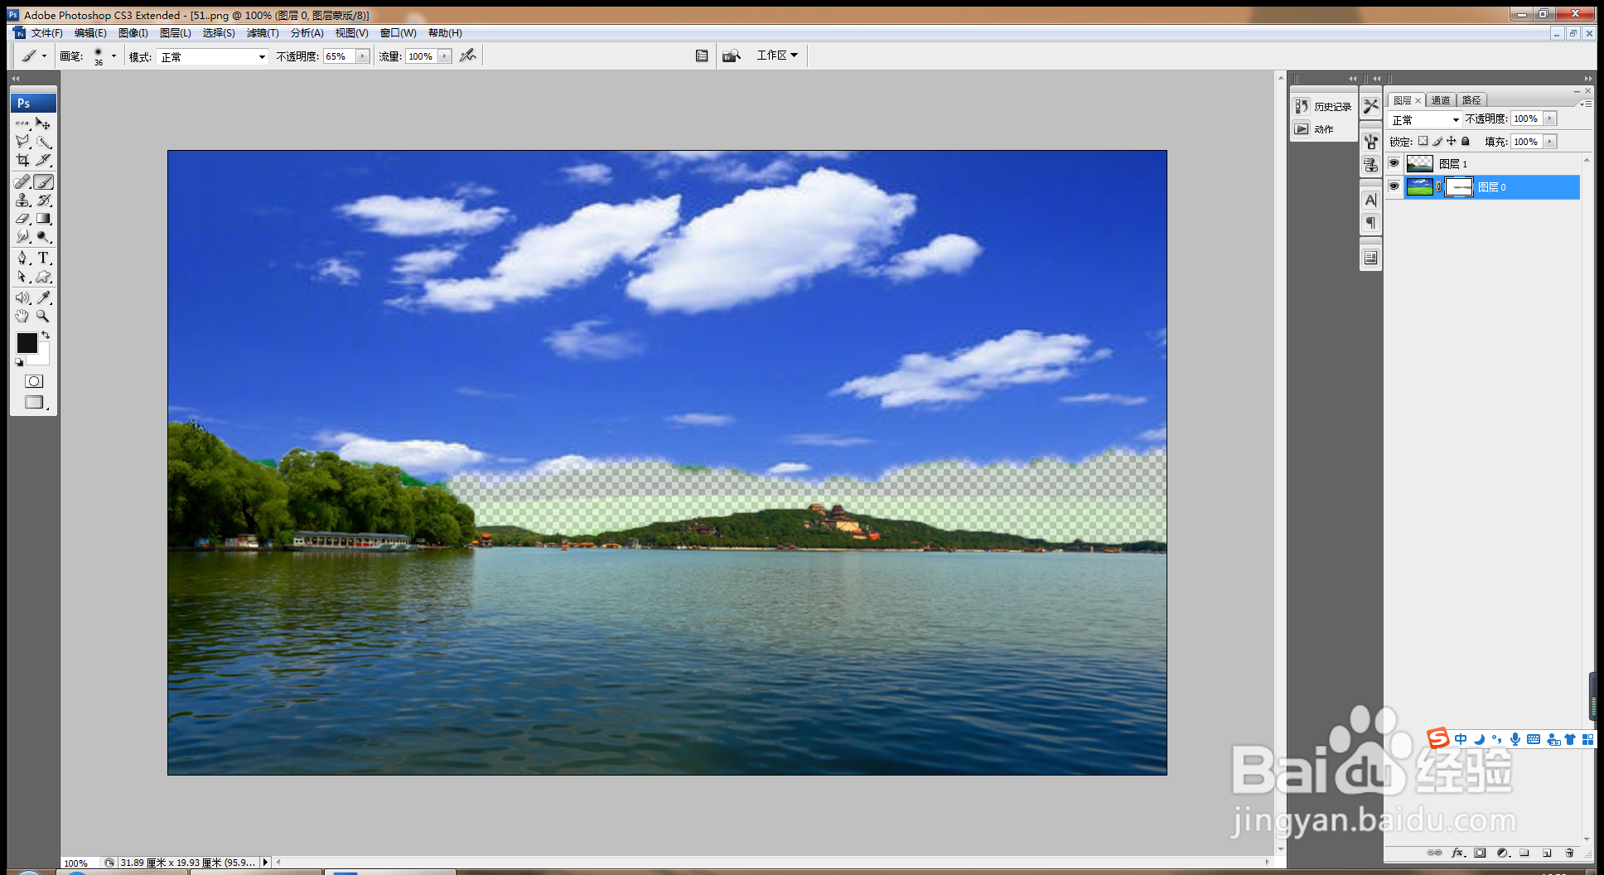1604x875 pixels.
Task: Toggle lock transparent pixels
Action: tap(1423, 141)
